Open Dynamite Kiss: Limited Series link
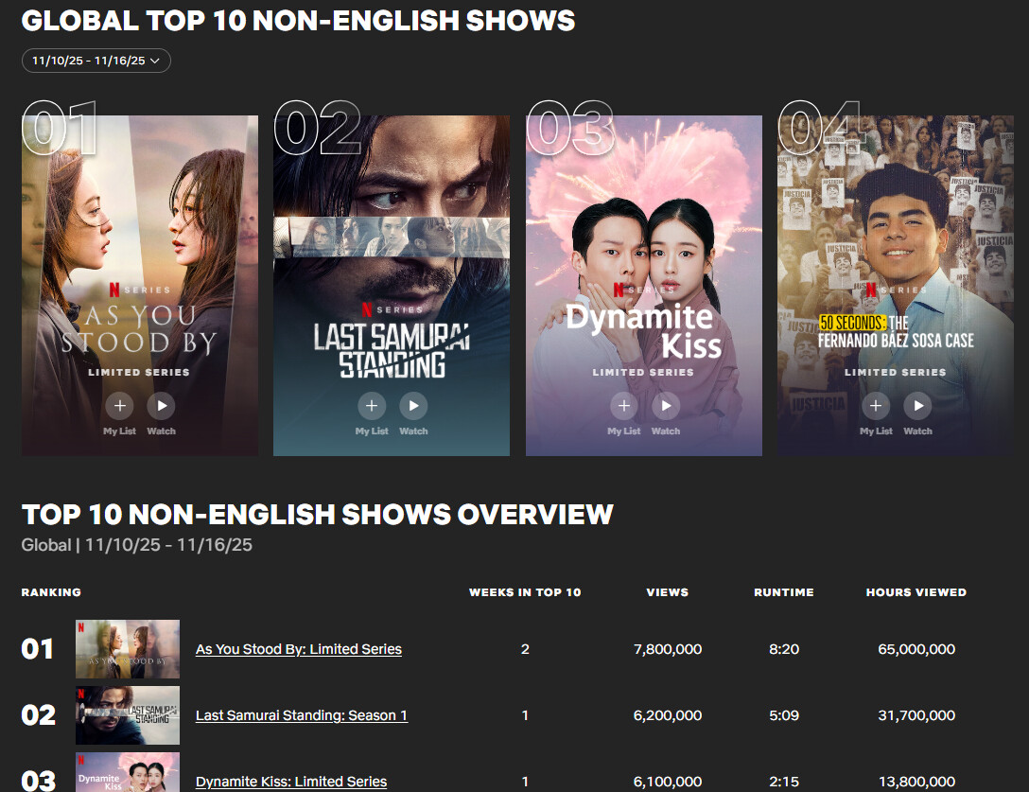This screenshot has height=792, width=1029. tap(290, 782)
